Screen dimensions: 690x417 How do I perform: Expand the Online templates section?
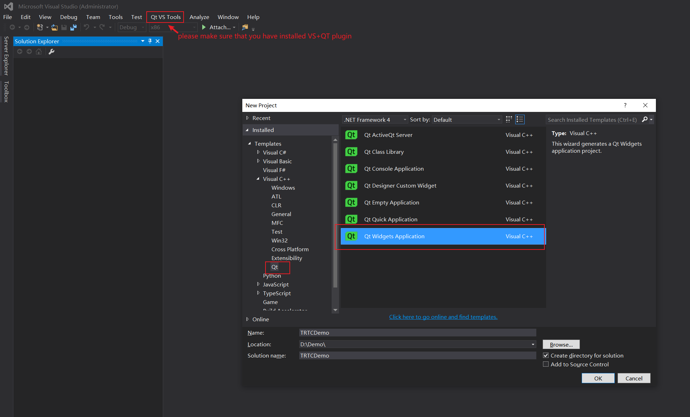[x=248, y=319]
